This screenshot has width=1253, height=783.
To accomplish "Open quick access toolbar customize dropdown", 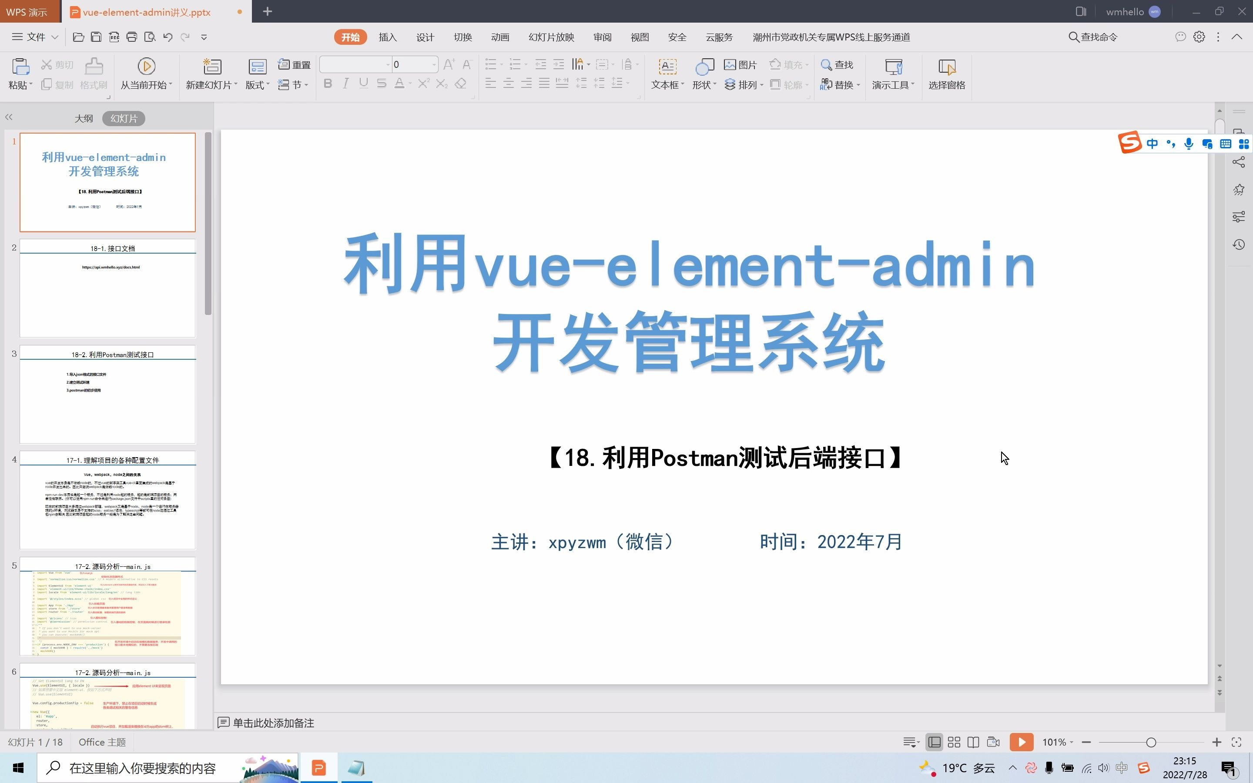I will pyautogui.click(x=204, y=37).
